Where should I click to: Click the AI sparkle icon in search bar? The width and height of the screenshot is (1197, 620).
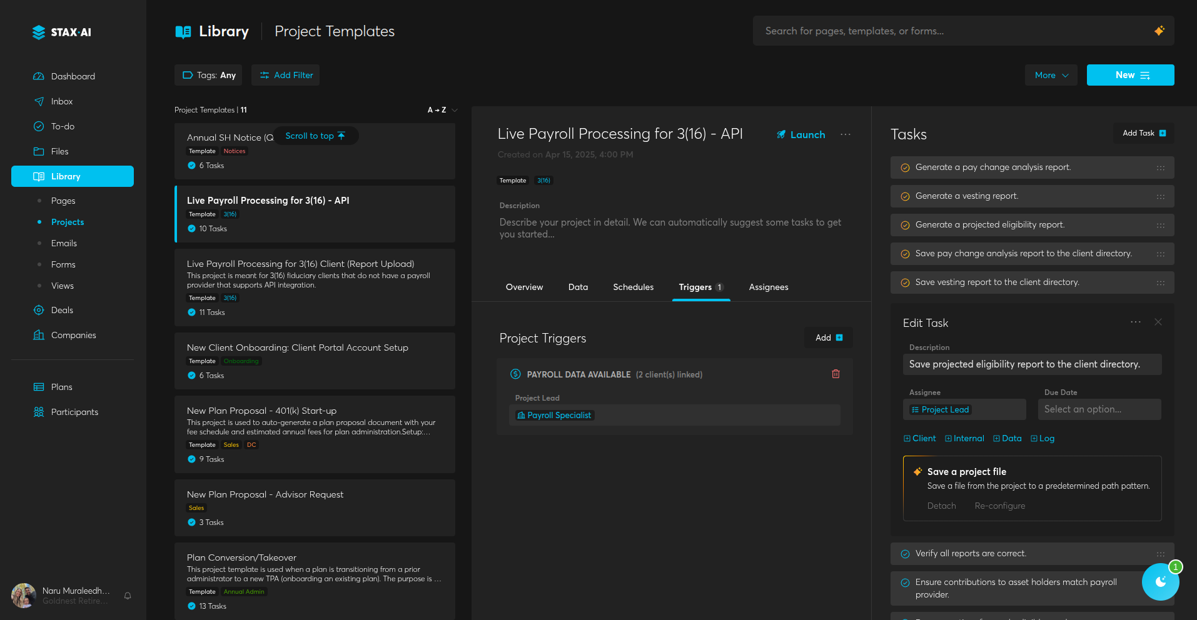pos(1159,31)
